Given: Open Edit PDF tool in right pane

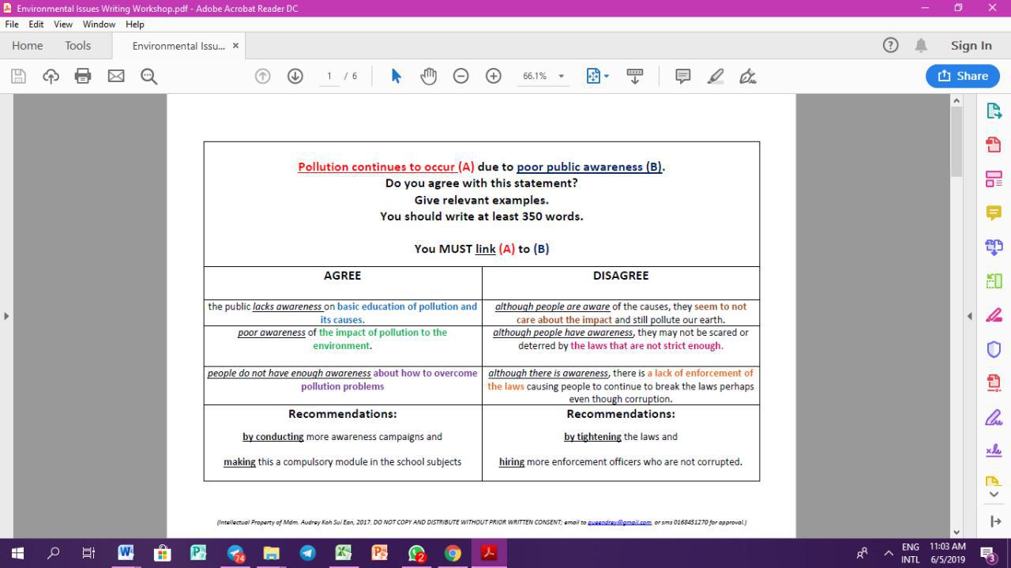Looking at the screenshot, I should 994,179.
